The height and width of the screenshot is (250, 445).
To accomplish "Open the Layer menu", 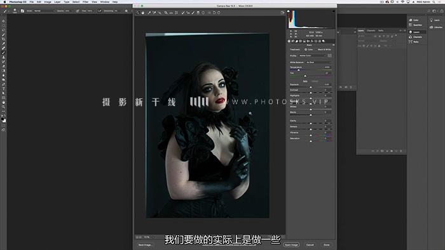I will pos(57,2).
